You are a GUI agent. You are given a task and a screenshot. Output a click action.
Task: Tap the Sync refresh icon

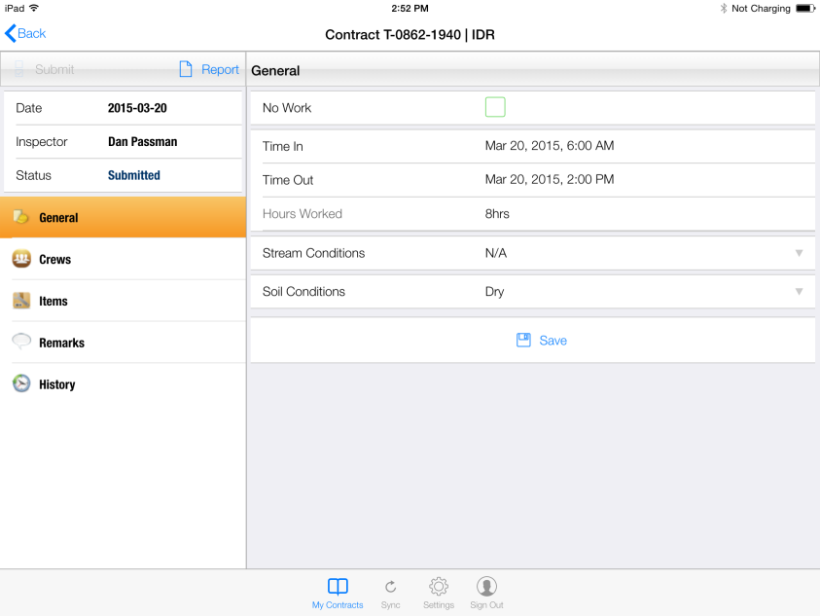coord(390,586)
